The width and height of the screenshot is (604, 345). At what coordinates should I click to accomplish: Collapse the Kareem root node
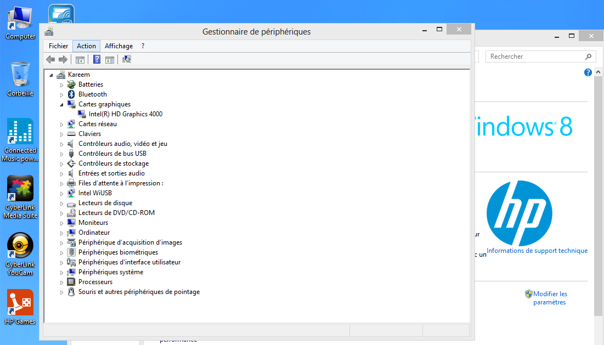tap(51, 75)
